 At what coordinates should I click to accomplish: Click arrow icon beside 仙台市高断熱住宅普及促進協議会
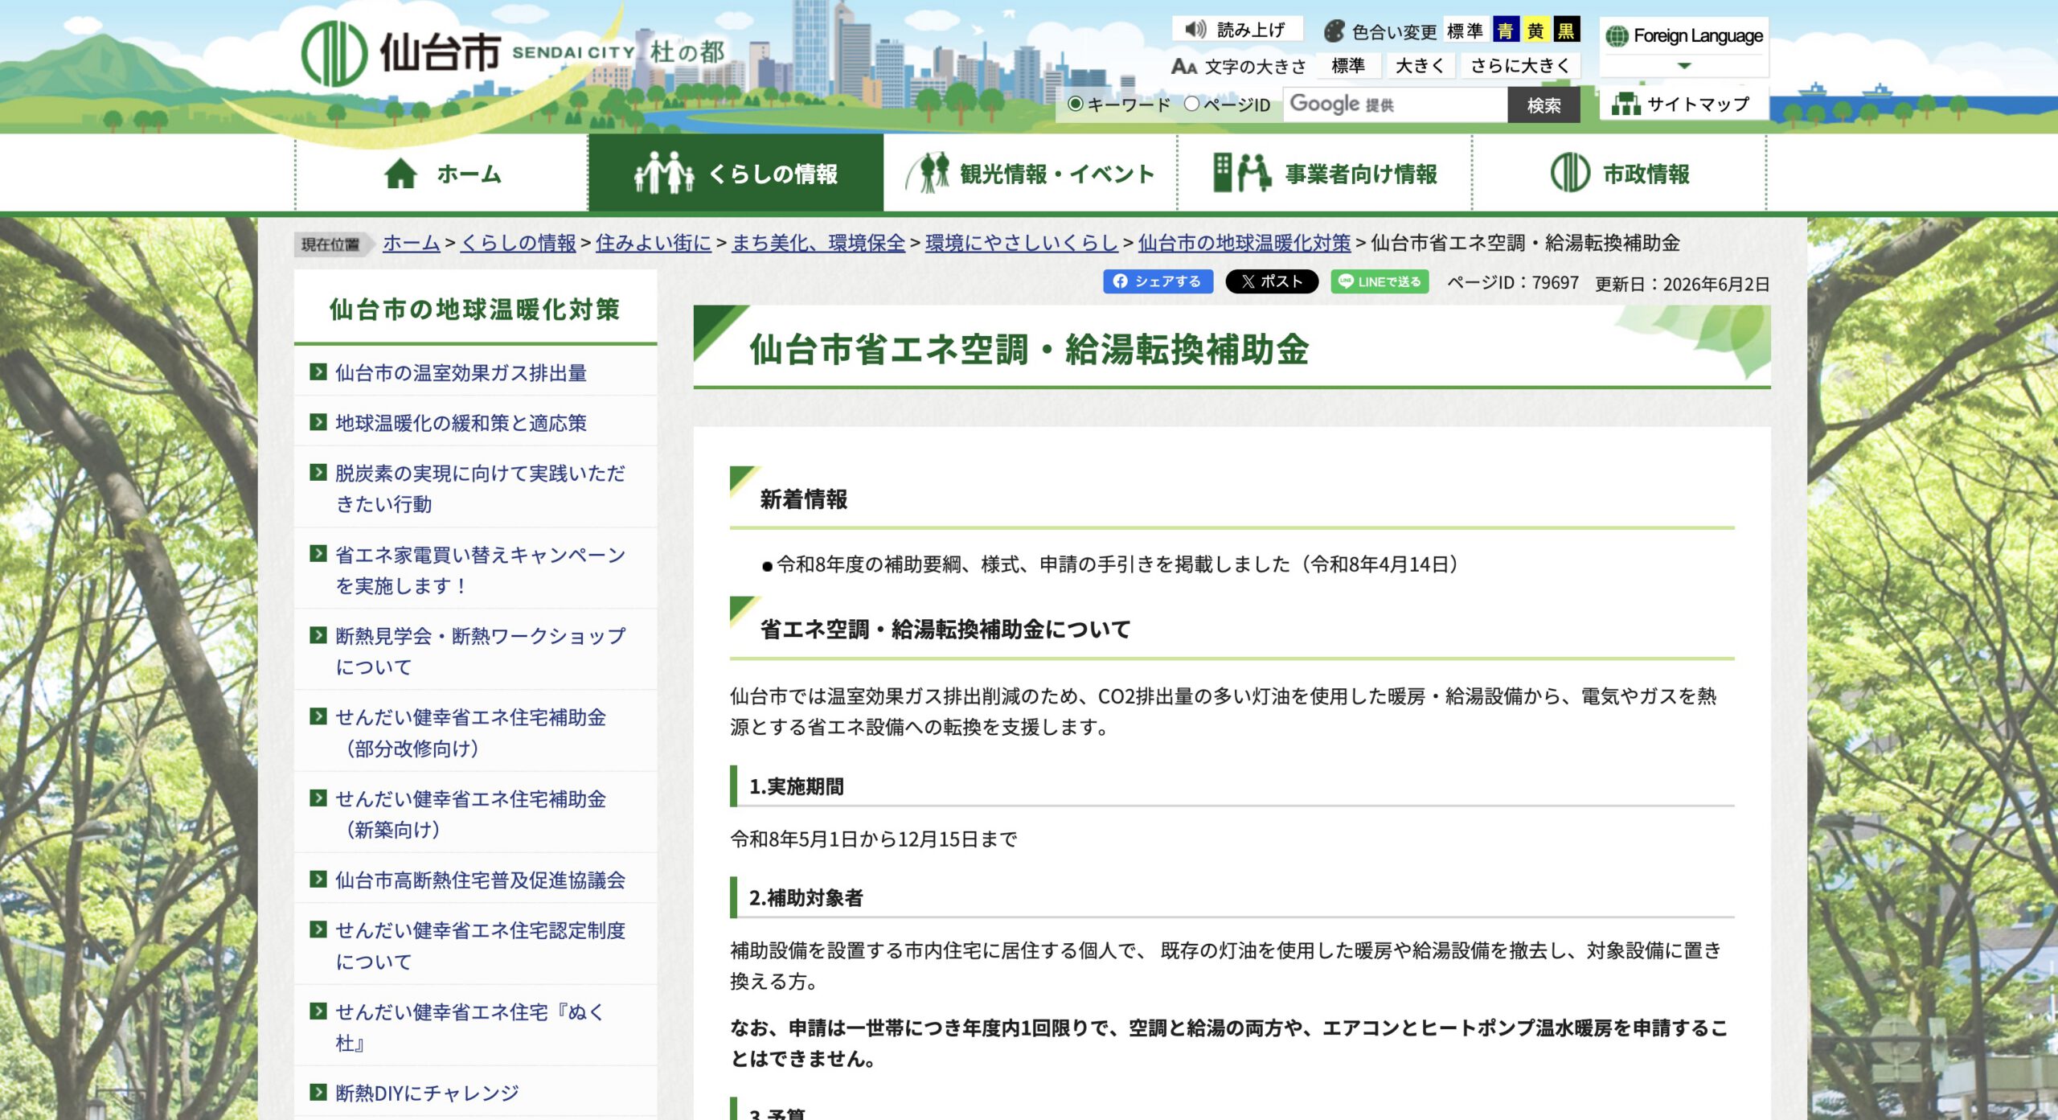point(318,880)
